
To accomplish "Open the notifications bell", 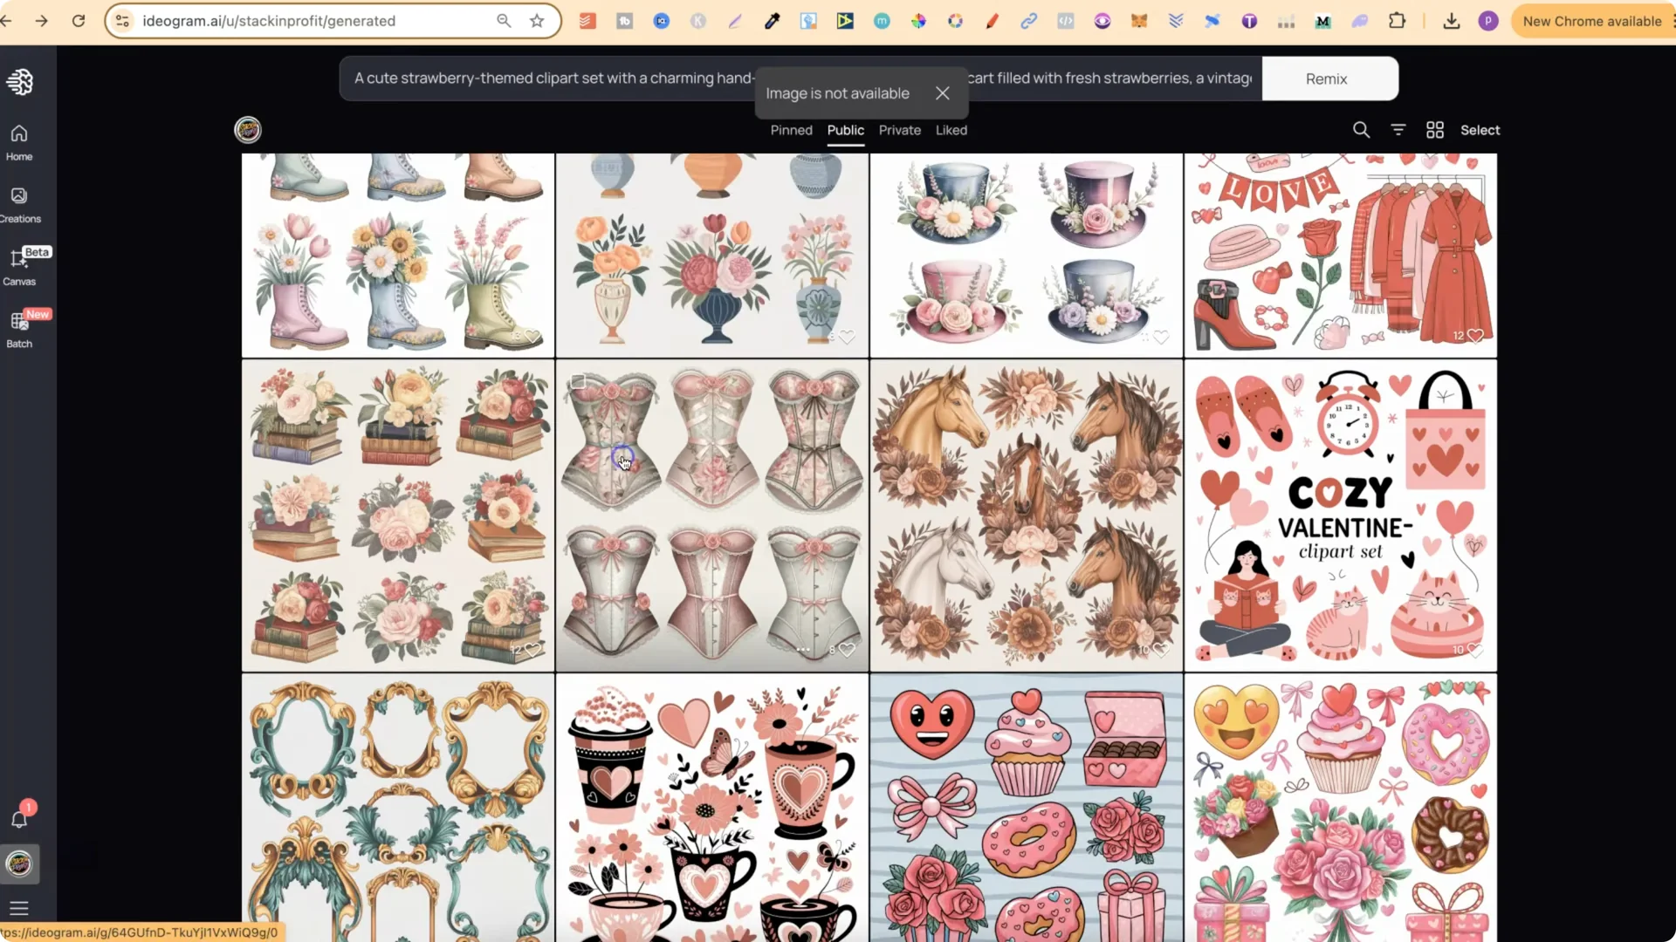I will pyautogui.click(x=19, y=818).
